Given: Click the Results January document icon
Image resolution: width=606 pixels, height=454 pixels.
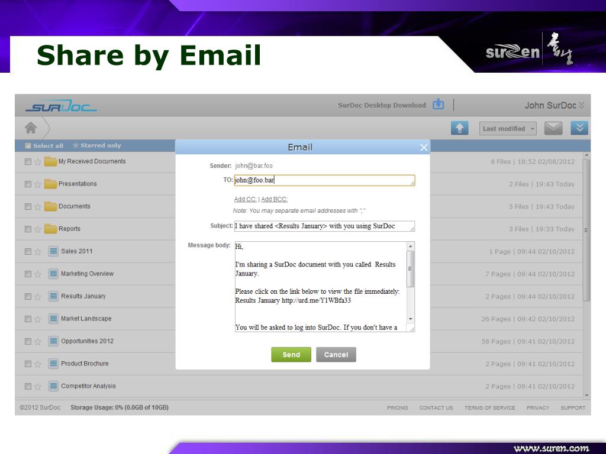Looking at the screenshot, I should [x=53, y=296].
